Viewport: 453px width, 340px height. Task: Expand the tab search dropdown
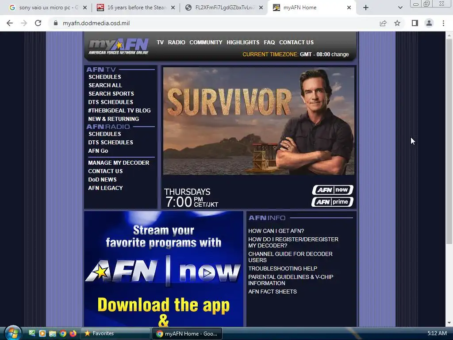[x=400, y=8]
